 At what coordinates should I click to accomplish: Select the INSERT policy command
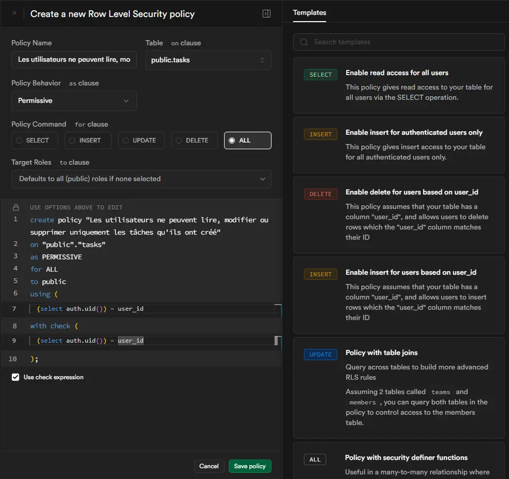pyautogui.click(x=88, y=140)
